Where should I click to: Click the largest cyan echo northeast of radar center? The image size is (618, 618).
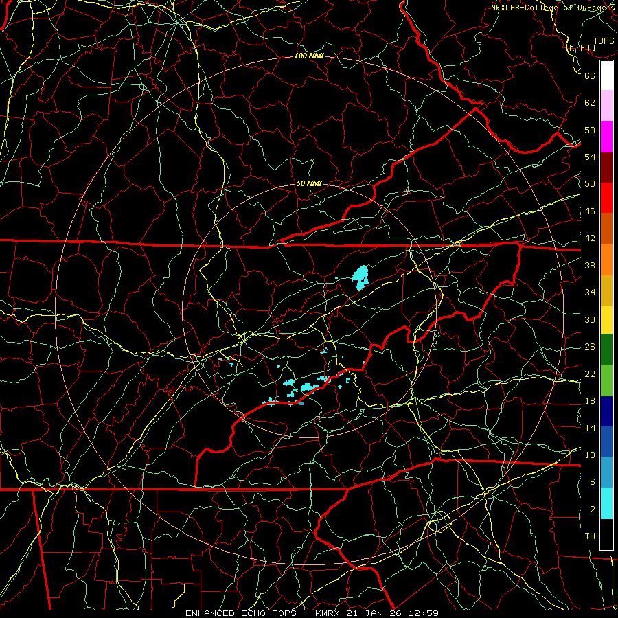(x=360, y=277)
